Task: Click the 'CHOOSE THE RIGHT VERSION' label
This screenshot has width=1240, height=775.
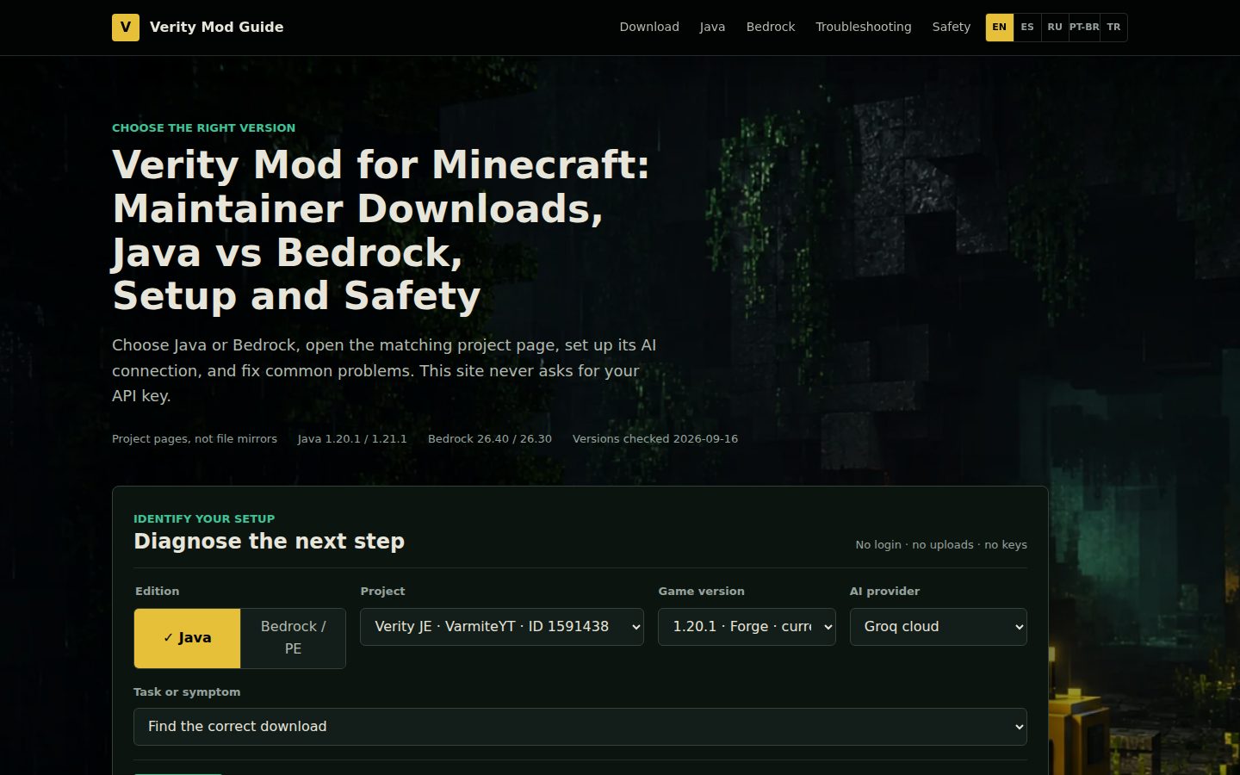Action: 203,128
